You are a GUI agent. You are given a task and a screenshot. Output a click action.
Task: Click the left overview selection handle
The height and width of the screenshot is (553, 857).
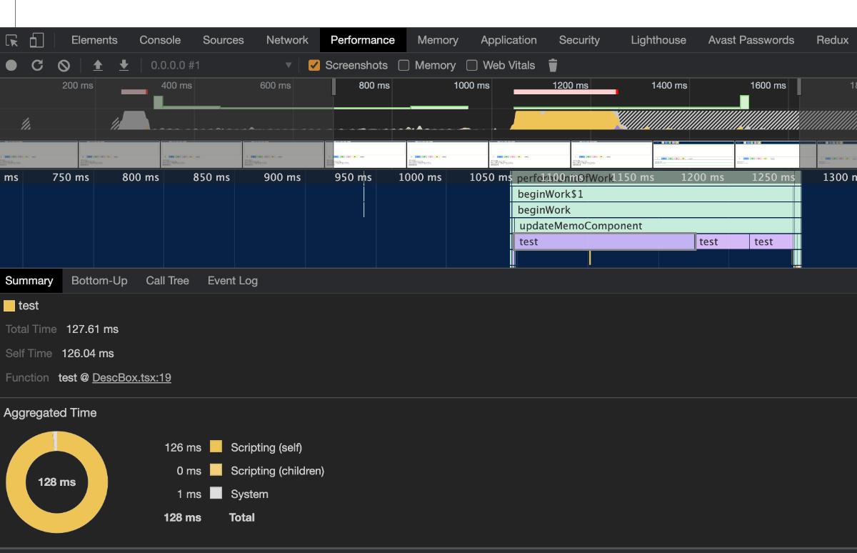coord(334,86)
